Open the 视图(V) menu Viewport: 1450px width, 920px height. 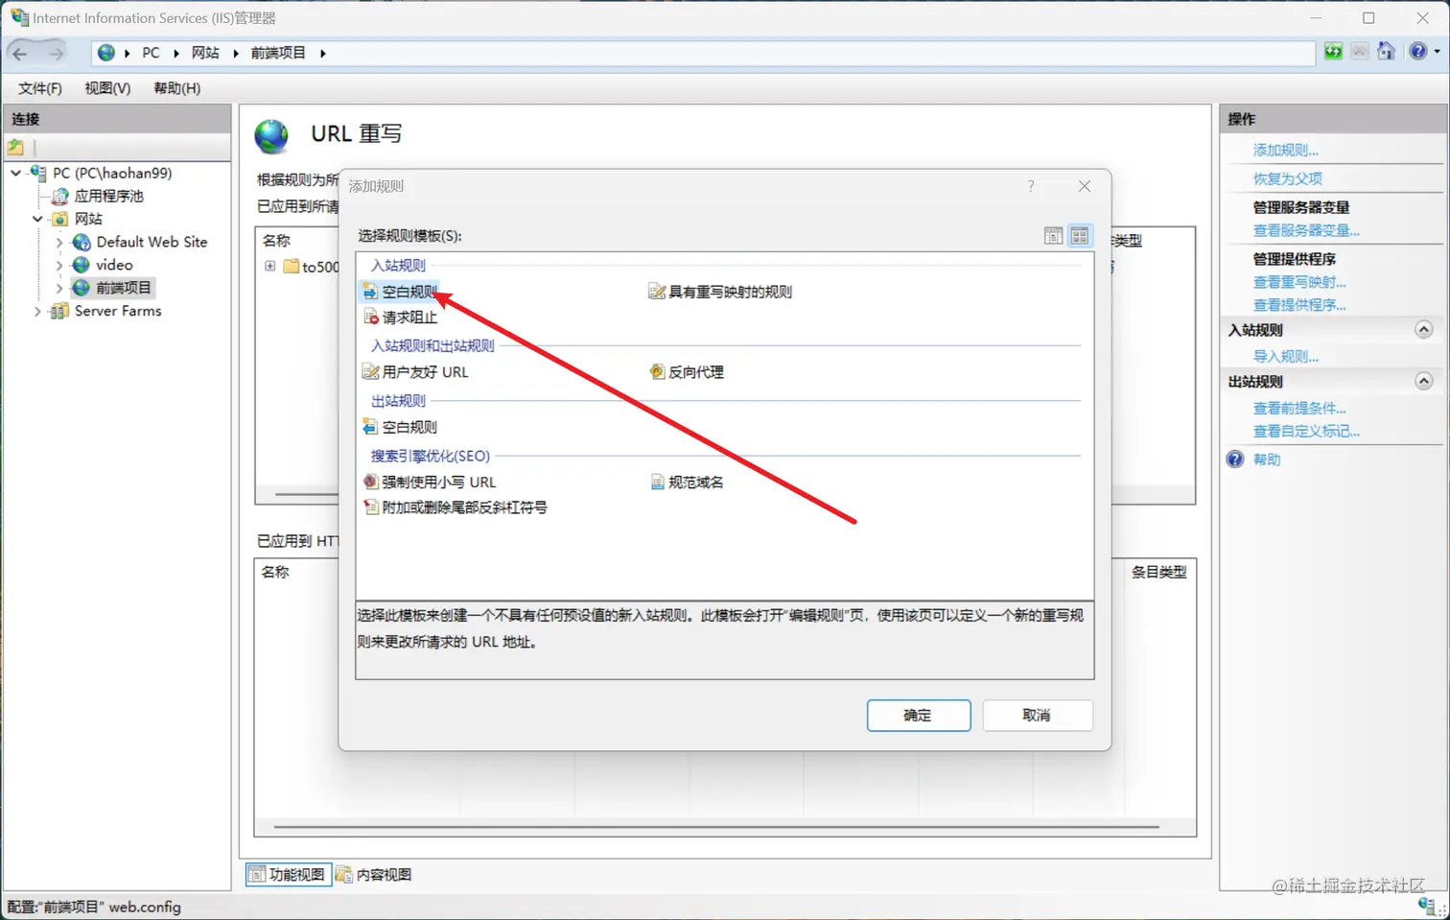click(107, 88)
